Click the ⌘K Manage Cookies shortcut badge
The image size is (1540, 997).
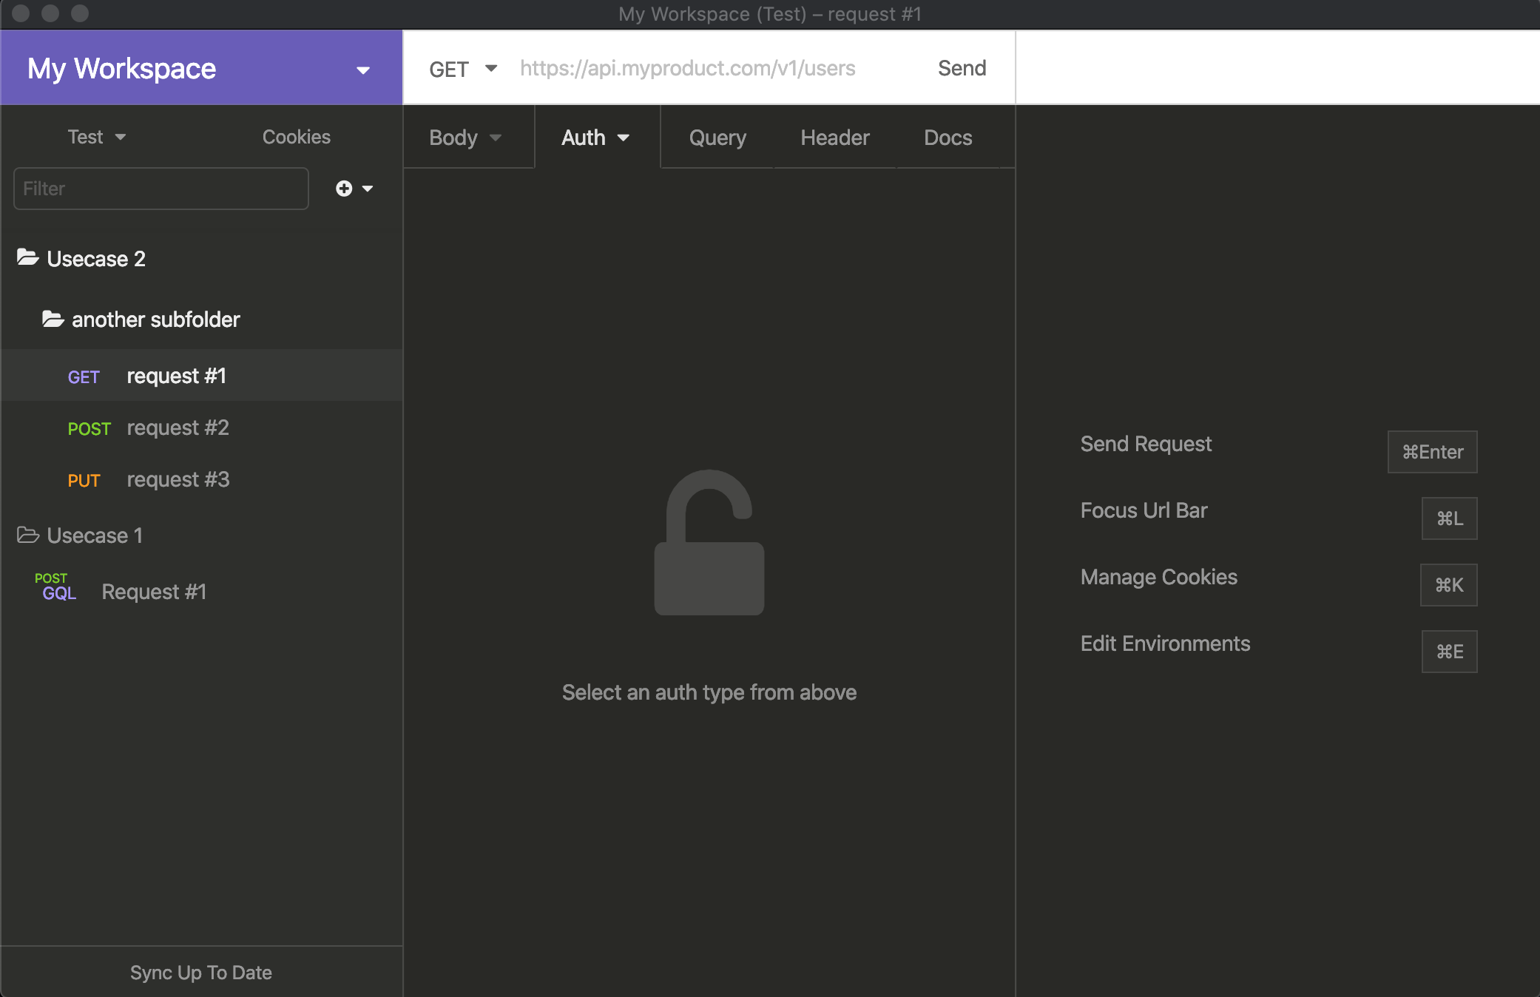point(1448,585)
